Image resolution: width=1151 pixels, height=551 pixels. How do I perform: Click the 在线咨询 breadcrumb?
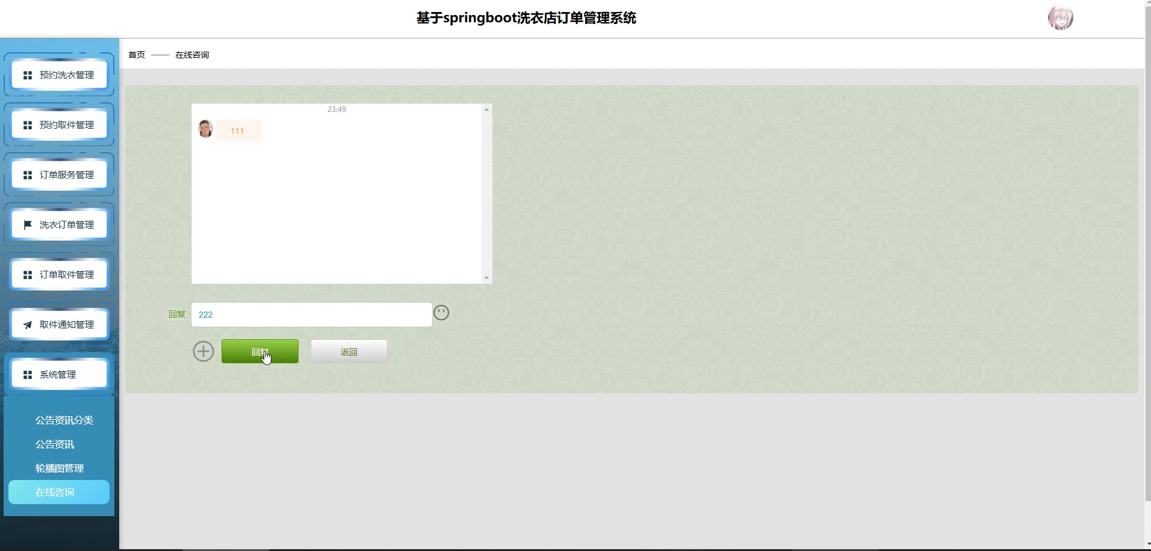click(x=192, y=55)
